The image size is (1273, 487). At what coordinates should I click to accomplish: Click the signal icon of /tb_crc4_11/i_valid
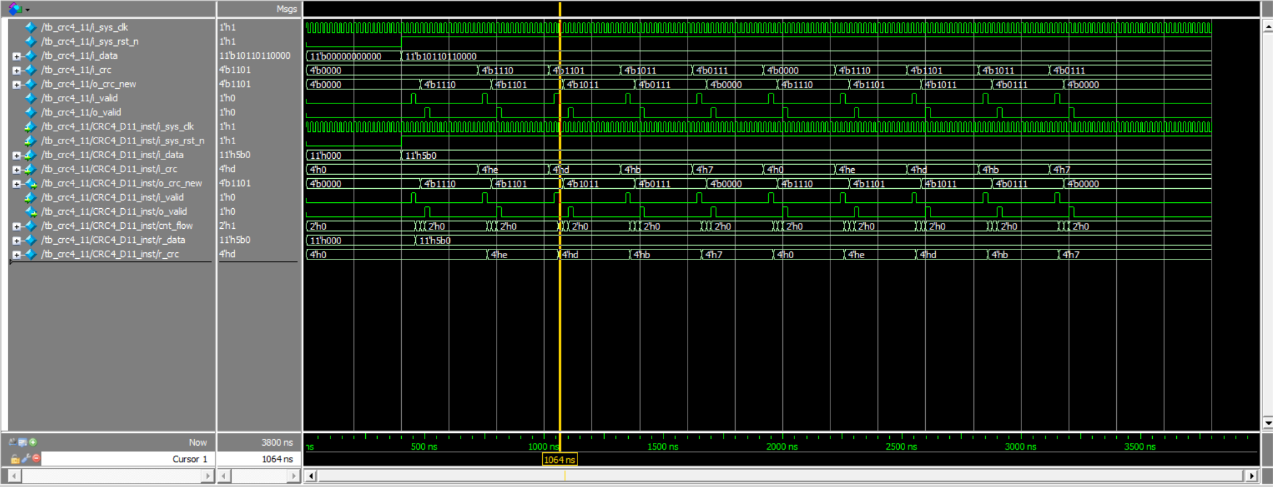pyautogui.click(x=31, y=98)
